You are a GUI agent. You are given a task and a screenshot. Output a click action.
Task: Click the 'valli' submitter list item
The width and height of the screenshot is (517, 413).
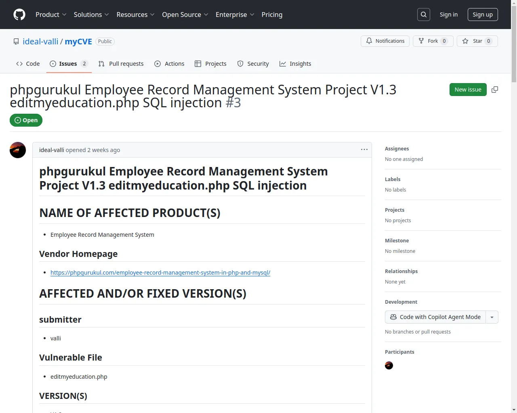(56, 338)
